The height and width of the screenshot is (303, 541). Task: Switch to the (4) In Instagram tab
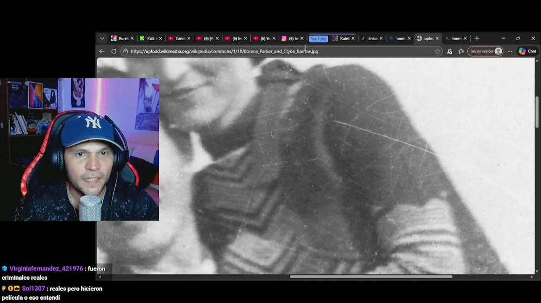(292, 38)
